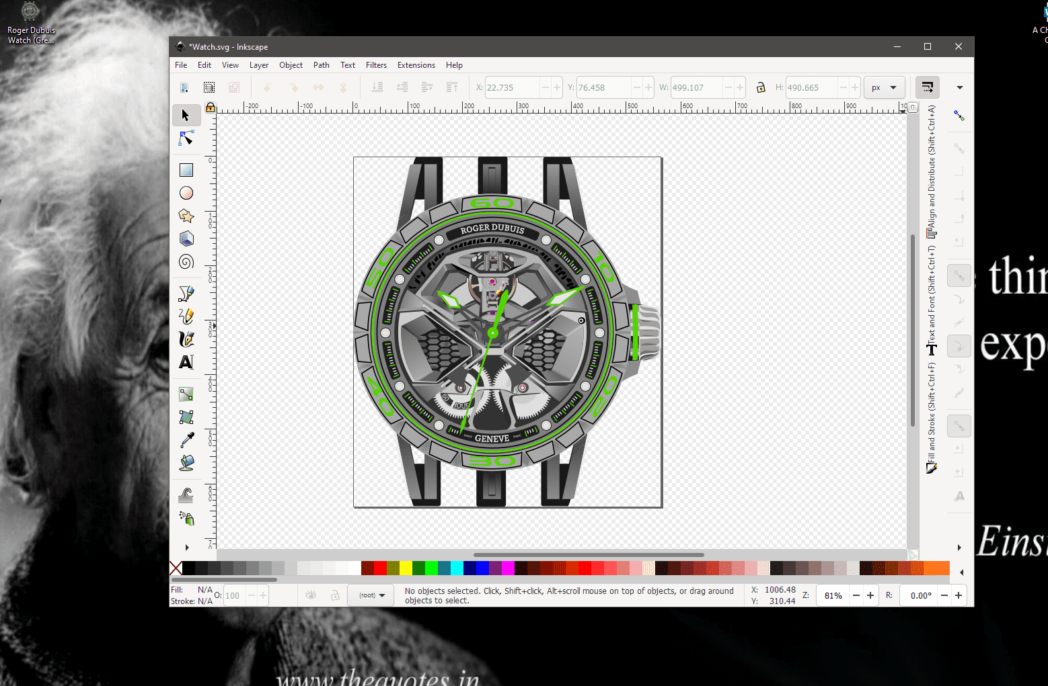
Task: Select the Dropper color picker tool
Action: tap(186, 440)
